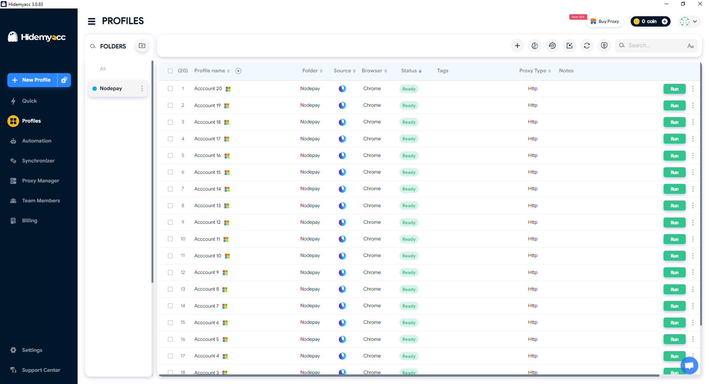Go to Billing section

coord(30,220)
